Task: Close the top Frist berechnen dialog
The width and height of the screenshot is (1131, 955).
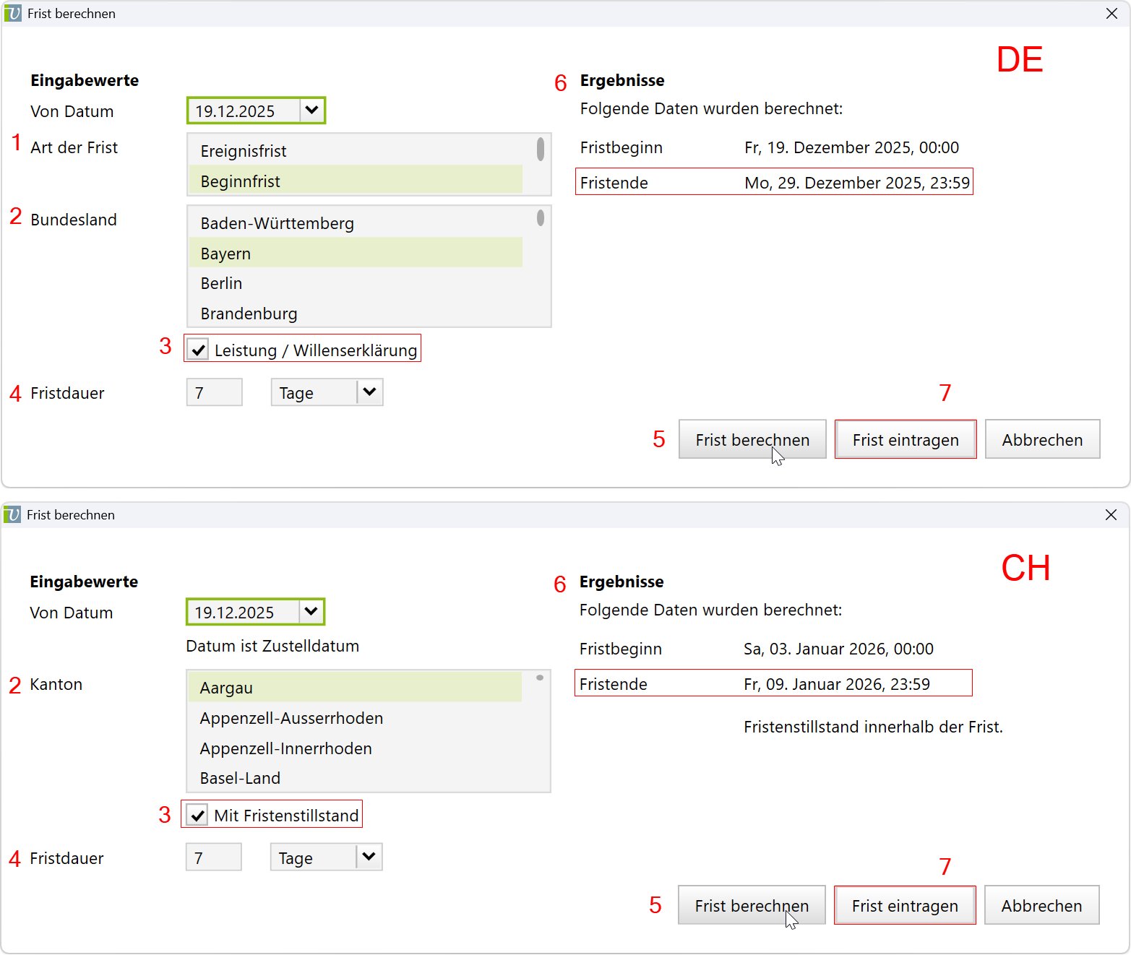Action: coord(1111,14)
